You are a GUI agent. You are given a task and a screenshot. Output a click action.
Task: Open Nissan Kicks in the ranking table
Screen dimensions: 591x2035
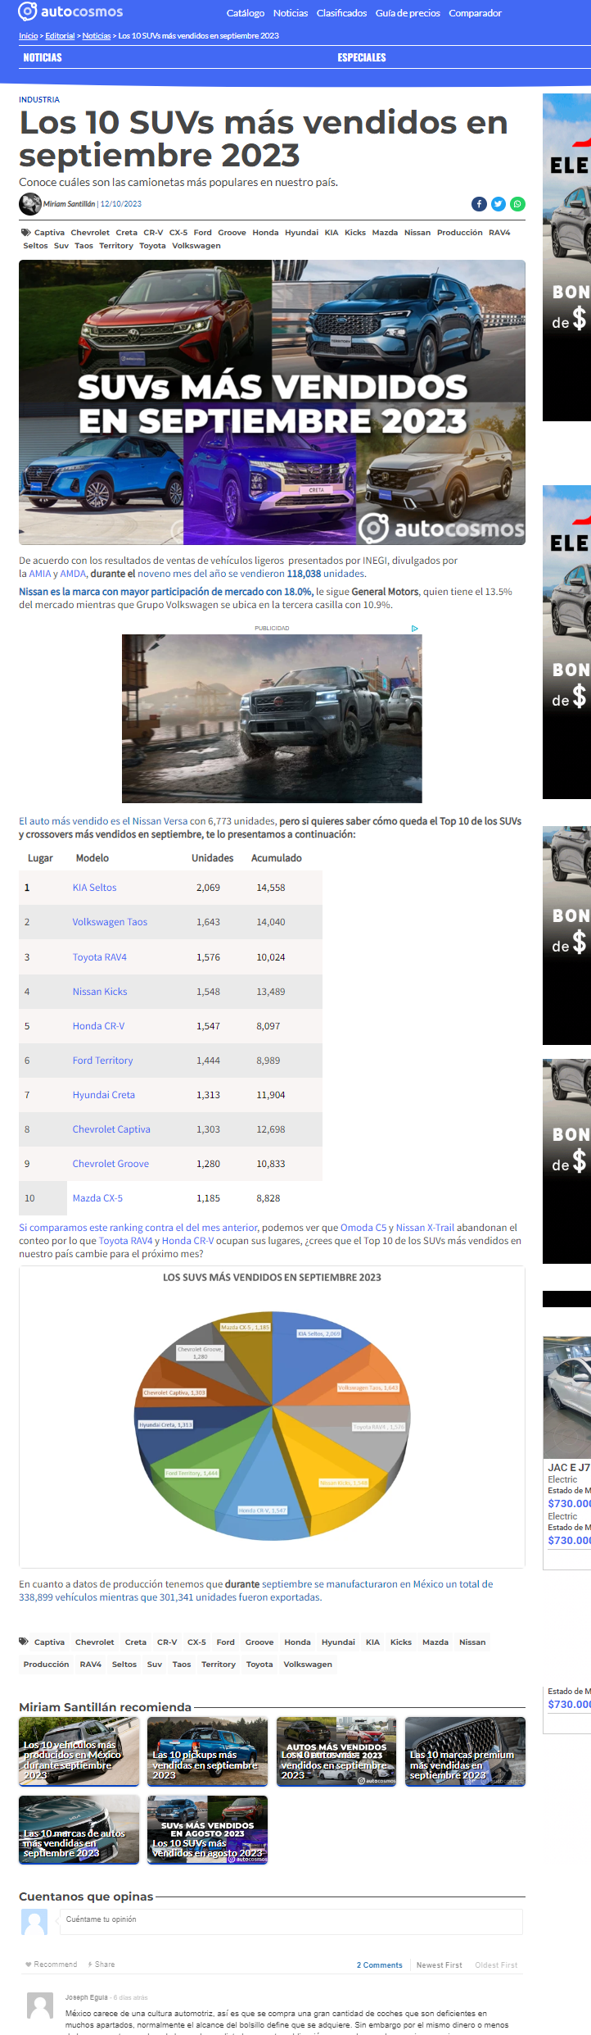click(x=100, y=992)
